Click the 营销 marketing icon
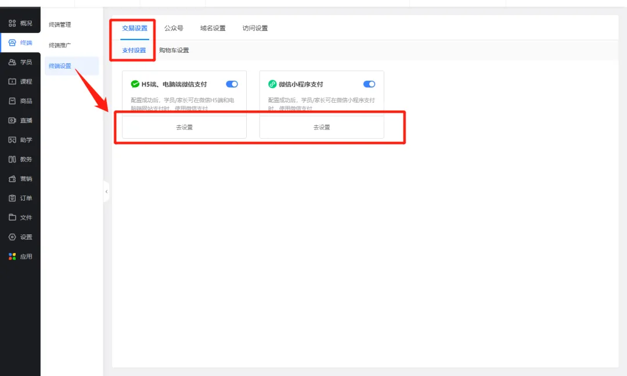 (x=12, y=179)
